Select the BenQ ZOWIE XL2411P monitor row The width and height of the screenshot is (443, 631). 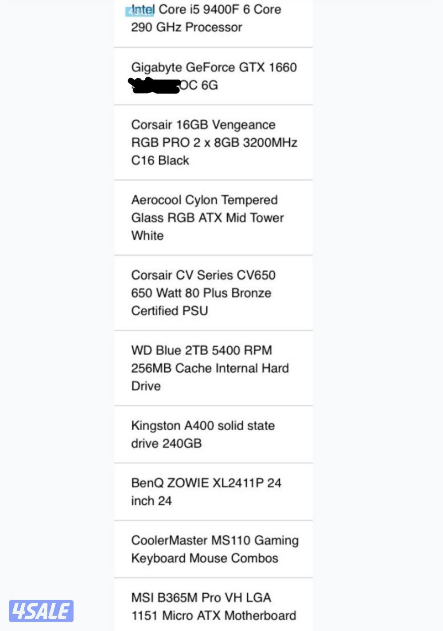coord(213,491)
